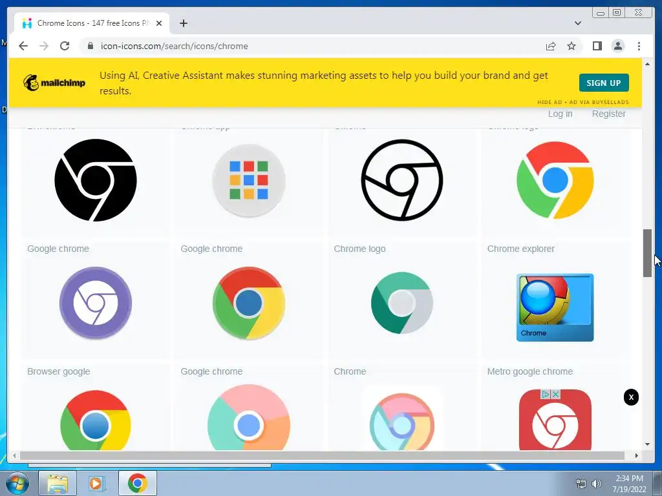Open the Chrome explorer blue tile icon
662x496 pixels.
555,307
